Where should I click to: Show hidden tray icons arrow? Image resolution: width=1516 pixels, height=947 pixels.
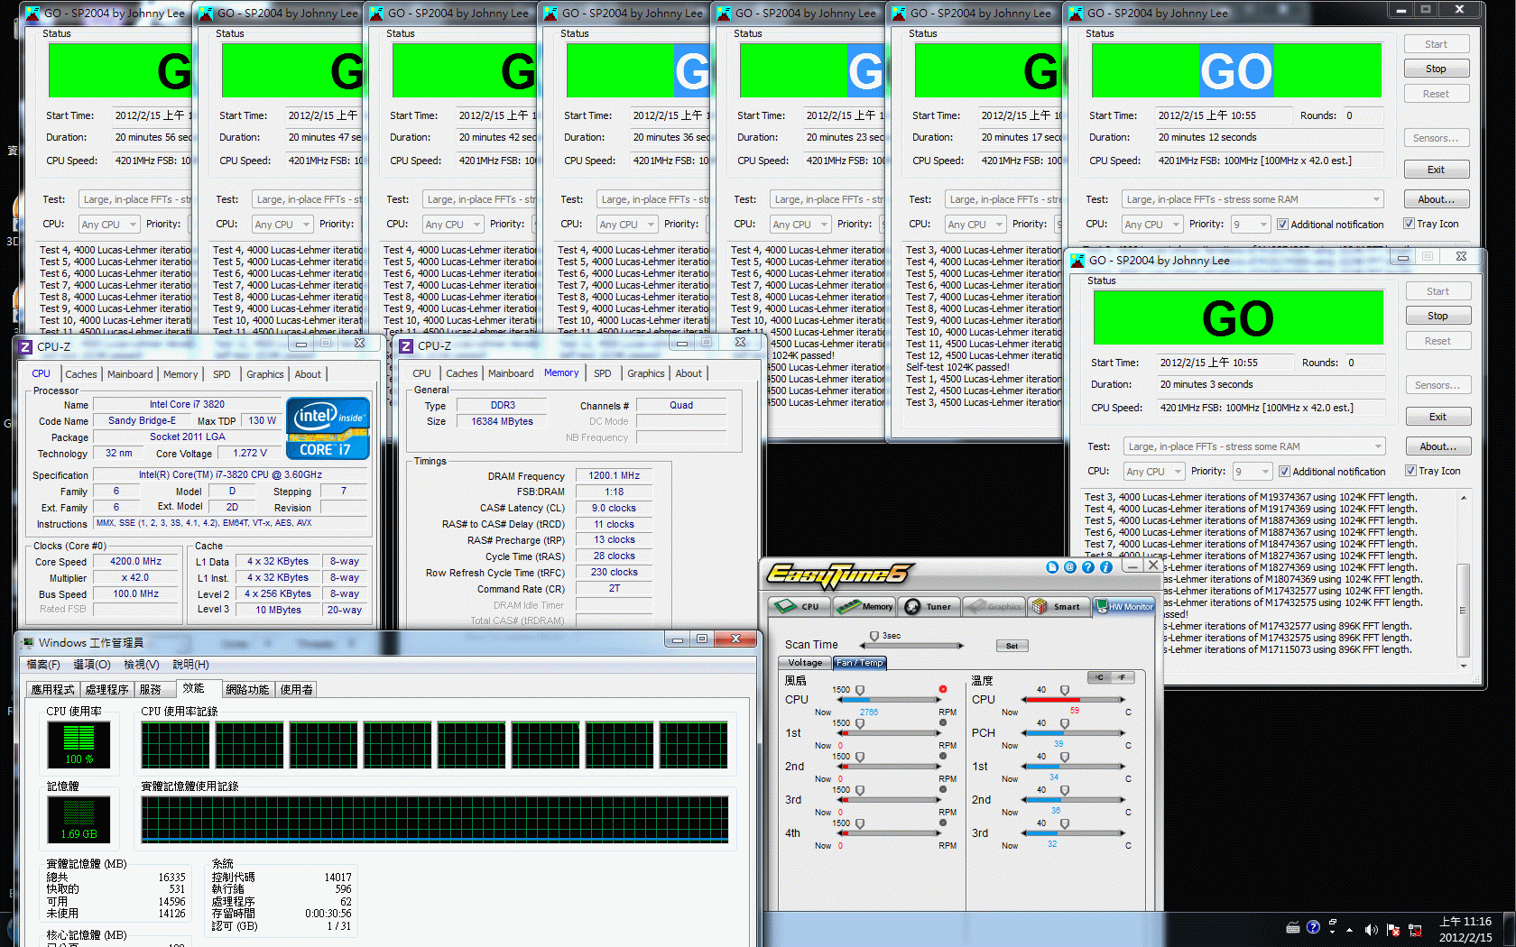click(x=1350, y=929)
